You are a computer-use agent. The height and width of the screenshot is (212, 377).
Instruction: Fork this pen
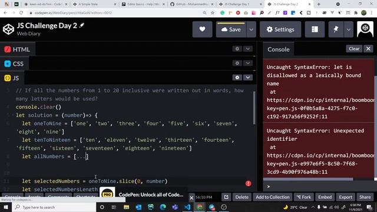coord(304,197)
